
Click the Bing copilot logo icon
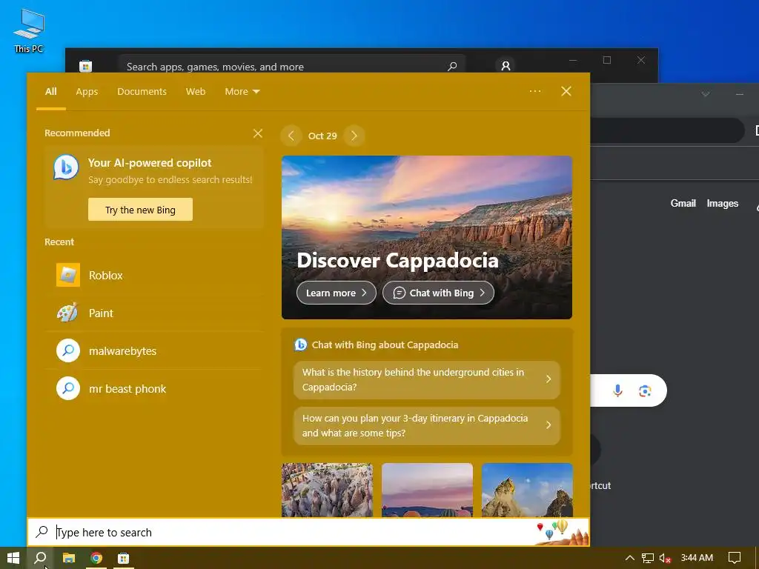66,167
